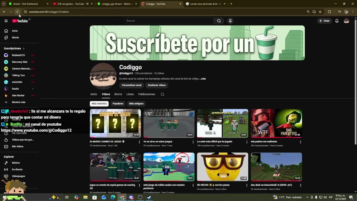
Task: Open options for DE HECHO con los panas
Action: click(x=247, y=185)
